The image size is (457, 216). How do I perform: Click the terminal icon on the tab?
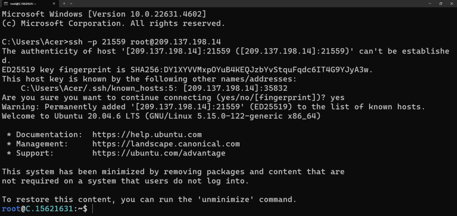click(5, 4)
